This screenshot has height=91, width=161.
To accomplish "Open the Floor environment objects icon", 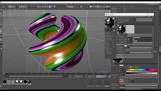I will click(50, 7).
